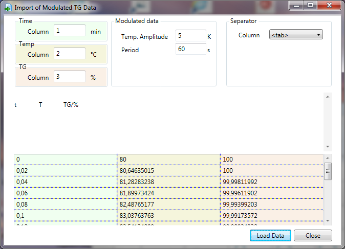Select the TG cell 99,99173572

tap(272, 215)
